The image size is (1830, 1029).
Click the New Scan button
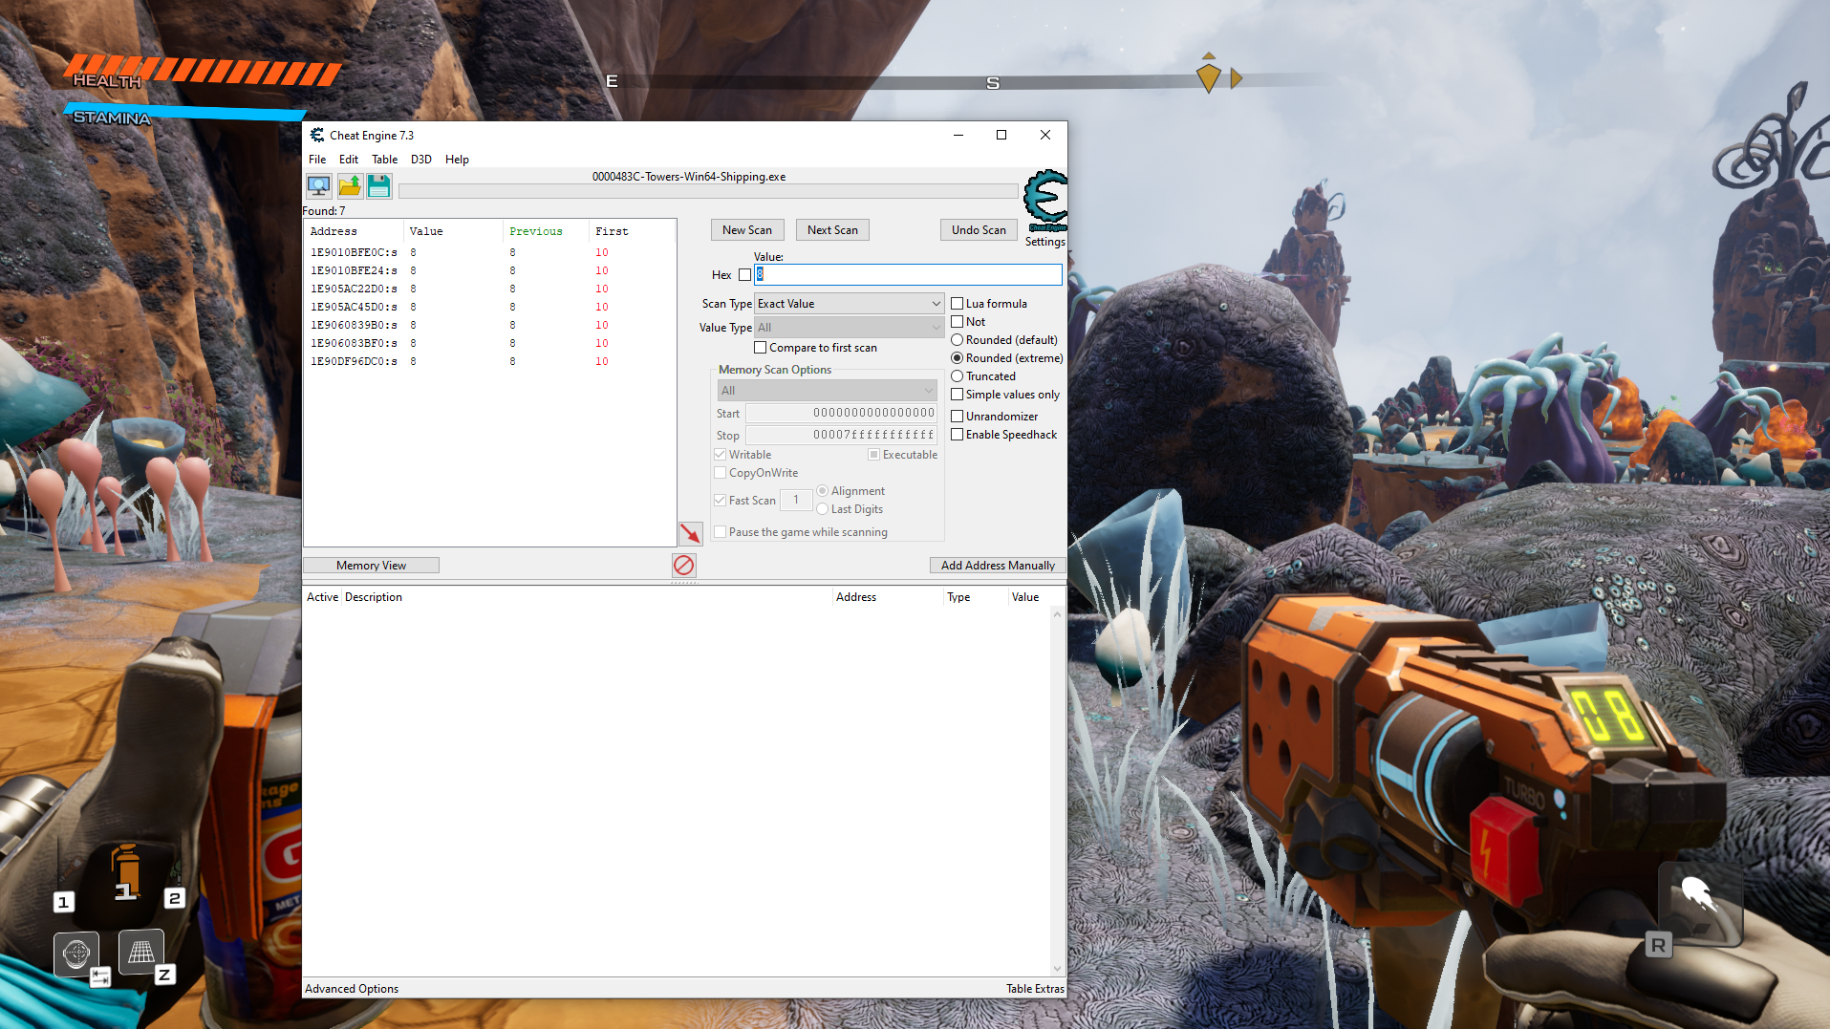[747, 230]
